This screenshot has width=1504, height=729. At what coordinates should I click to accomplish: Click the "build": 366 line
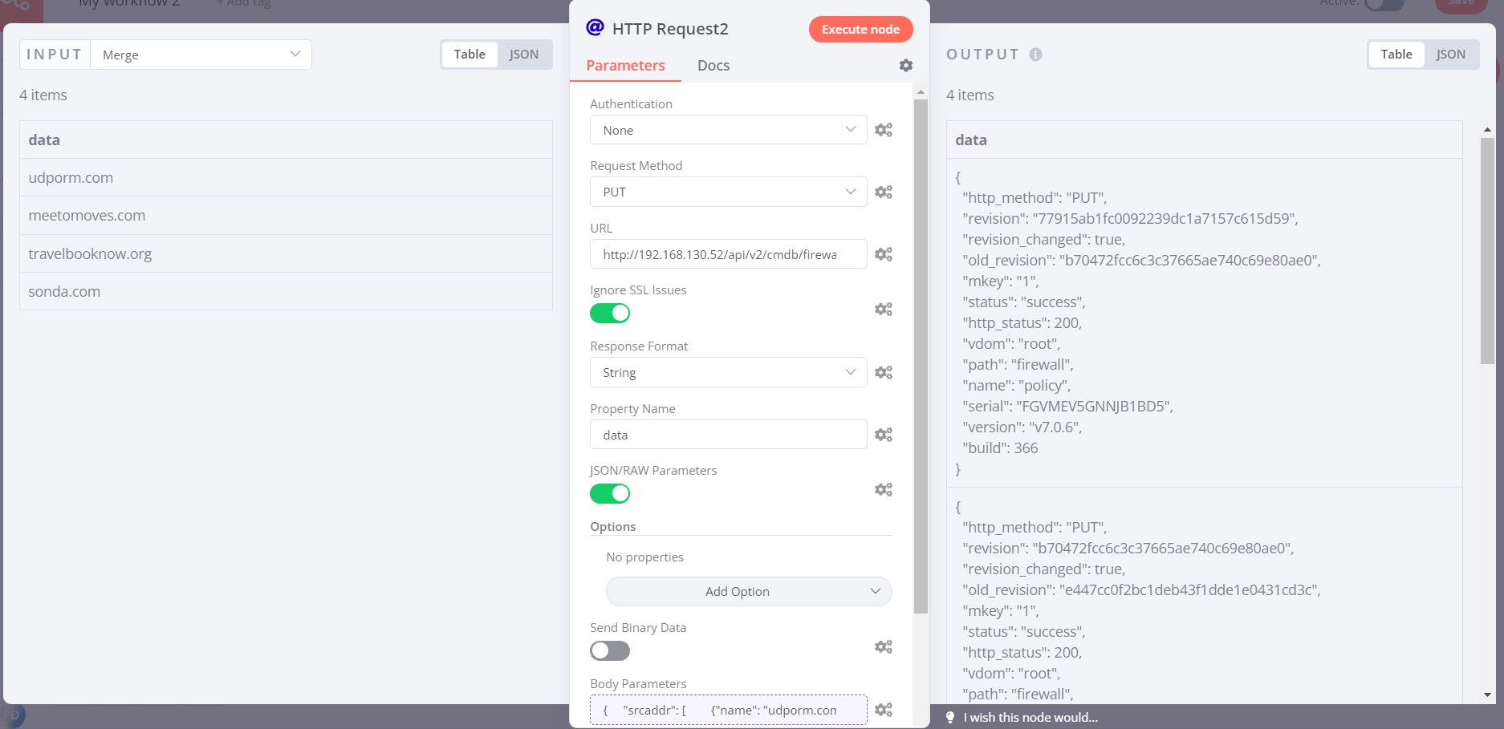pyautogui.click(x=1000, y=448)
